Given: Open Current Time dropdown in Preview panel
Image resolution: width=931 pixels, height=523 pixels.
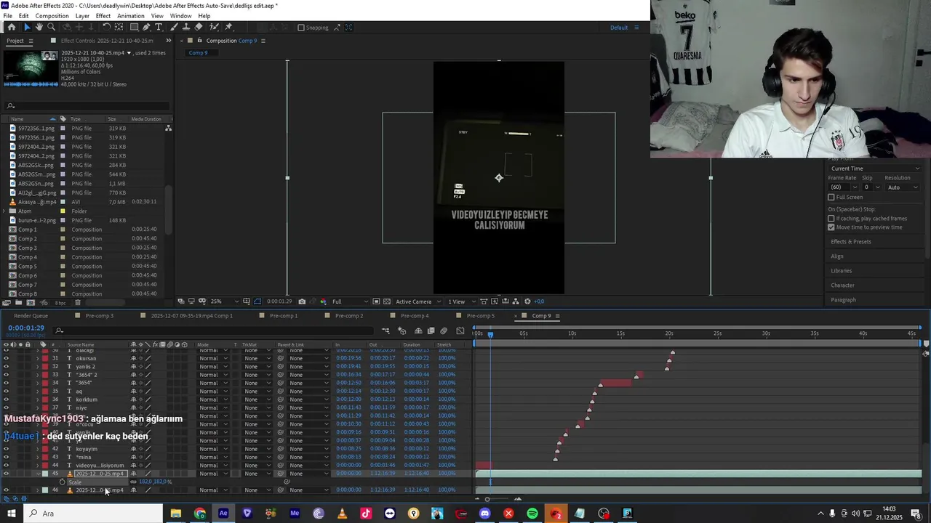Looking at the screenshot, I should 875,169.
